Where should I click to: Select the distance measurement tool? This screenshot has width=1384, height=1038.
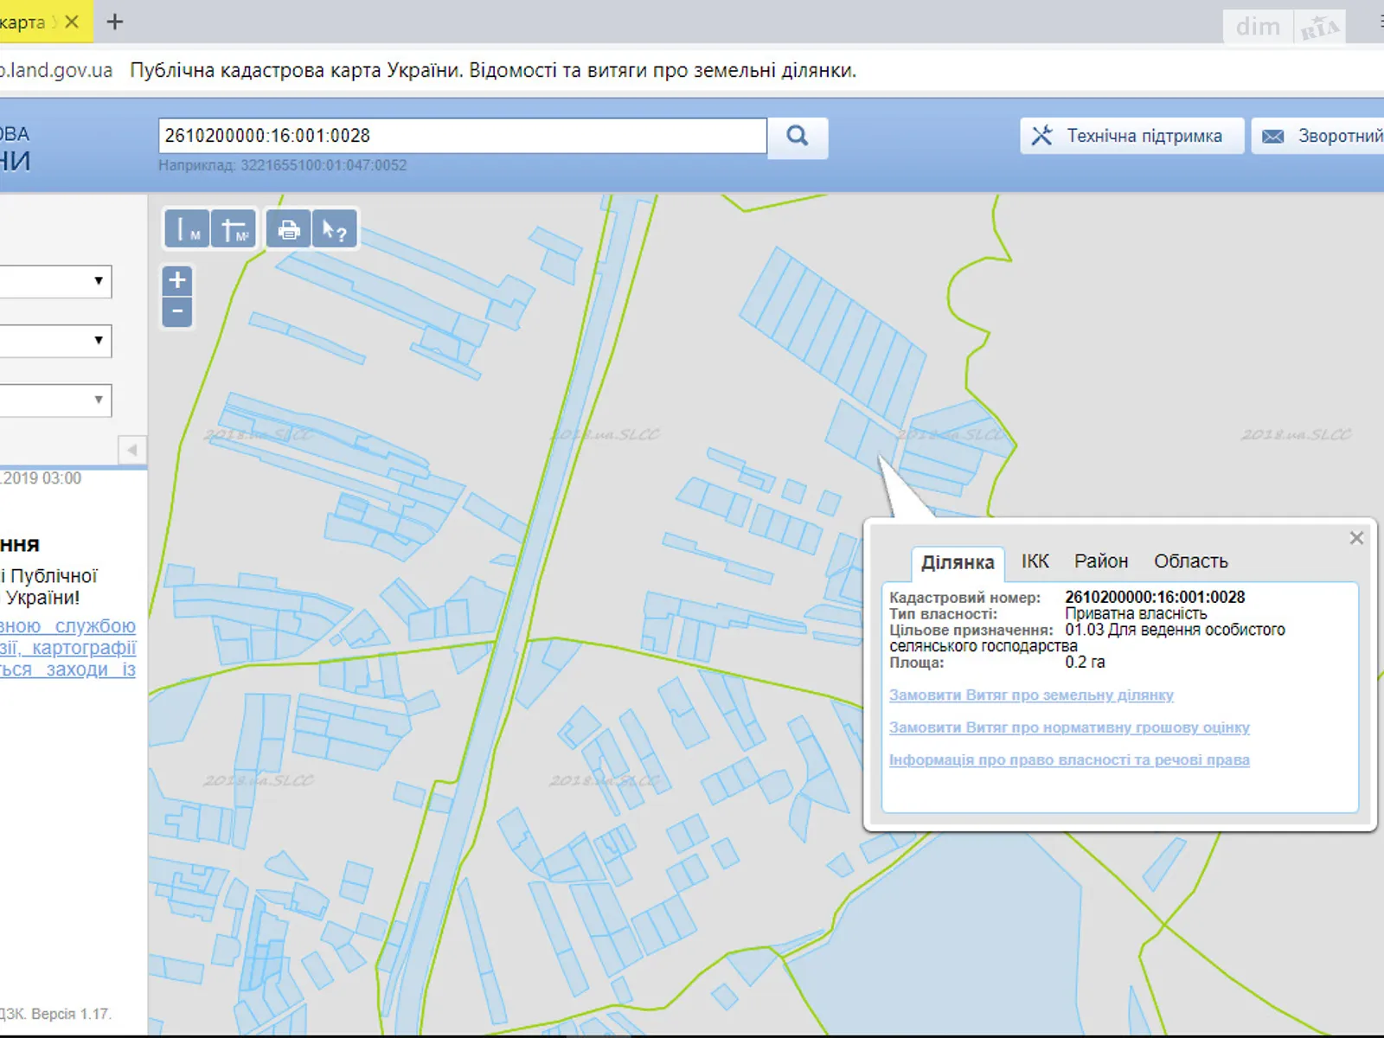[x=187, y=229]
